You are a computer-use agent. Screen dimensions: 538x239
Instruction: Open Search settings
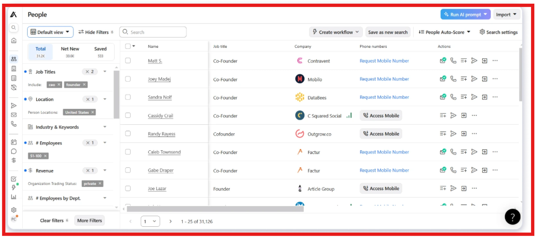click(499, 32)
